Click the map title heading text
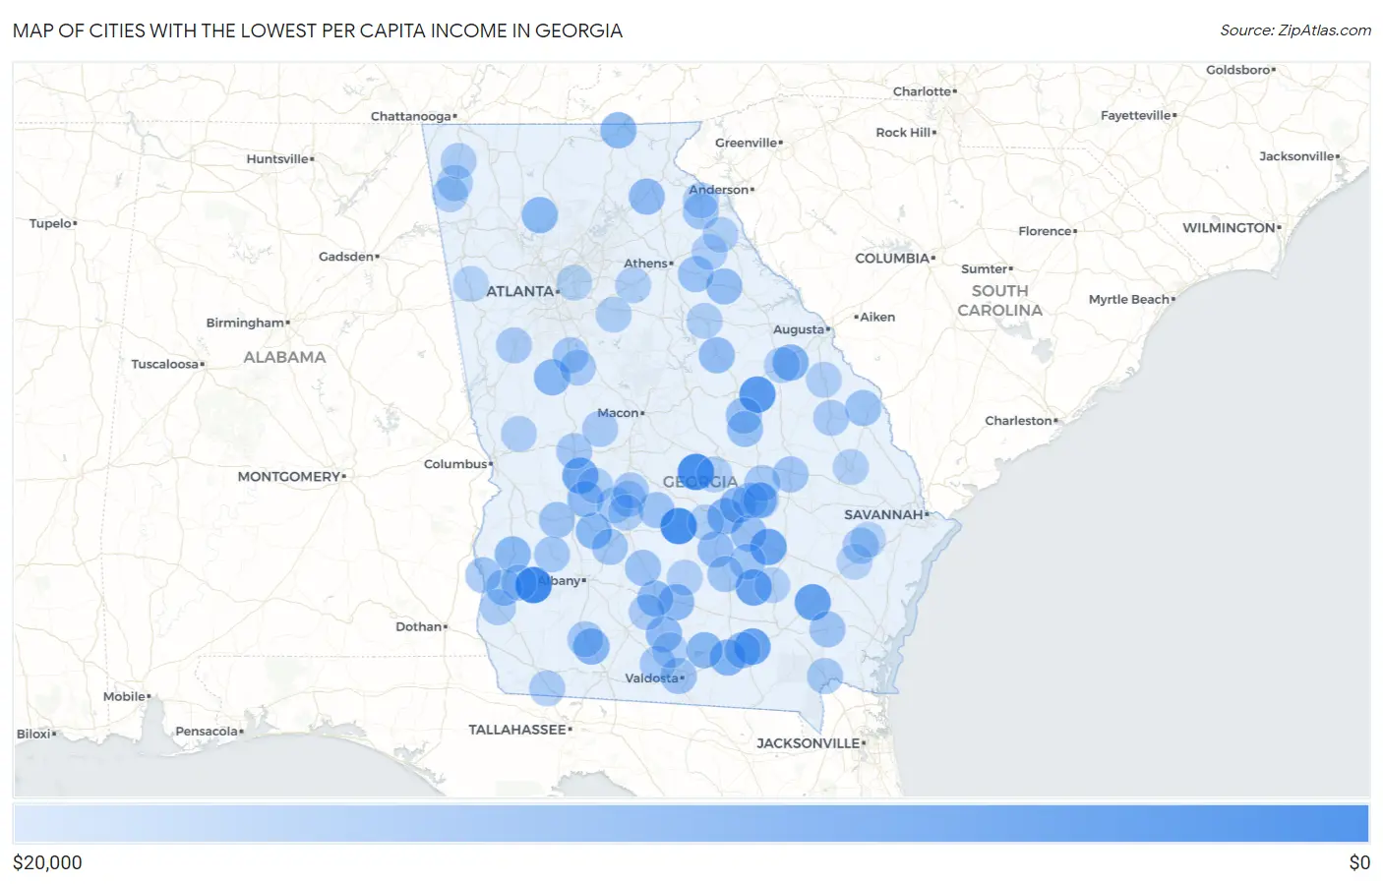Viewport: 1383px width, 884px height. click(x=318, y=30)
